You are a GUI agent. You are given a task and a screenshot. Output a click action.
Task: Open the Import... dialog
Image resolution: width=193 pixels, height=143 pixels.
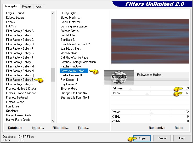38,128
